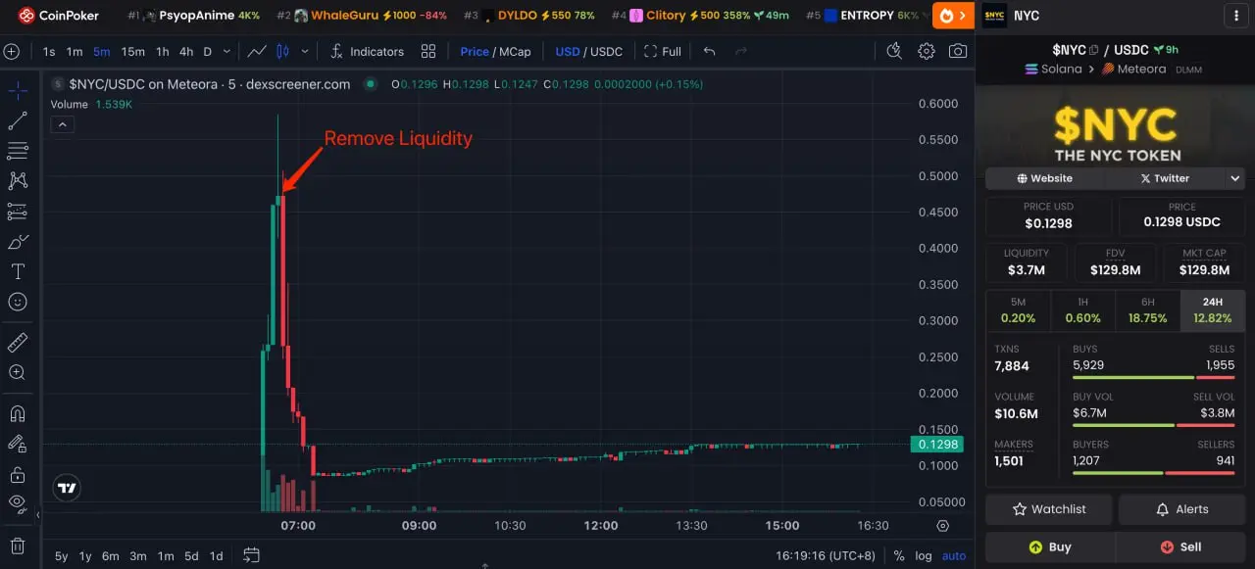Open the emoji icons tool

17,302
